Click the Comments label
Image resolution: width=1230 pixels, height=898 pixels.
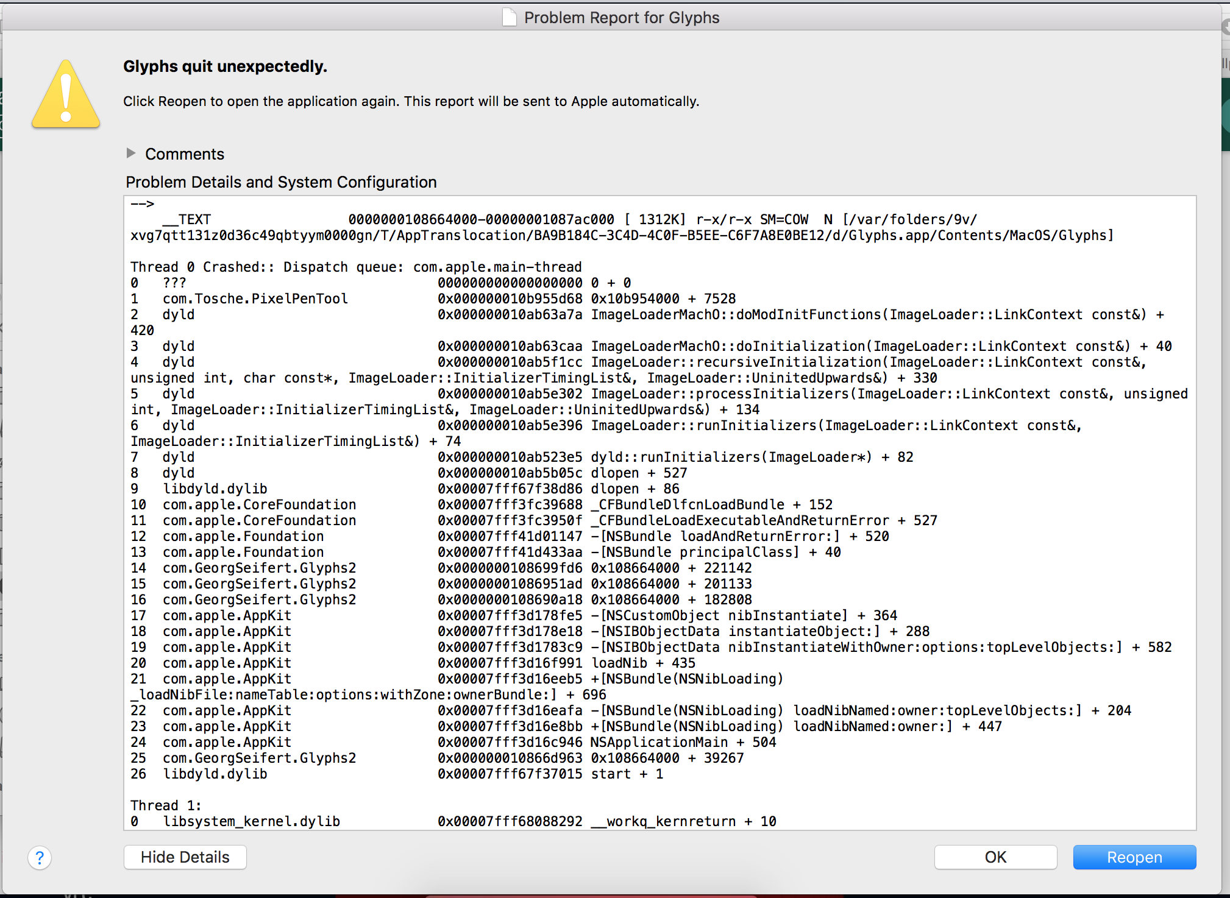pyautogui.click(x=185, y=154)
